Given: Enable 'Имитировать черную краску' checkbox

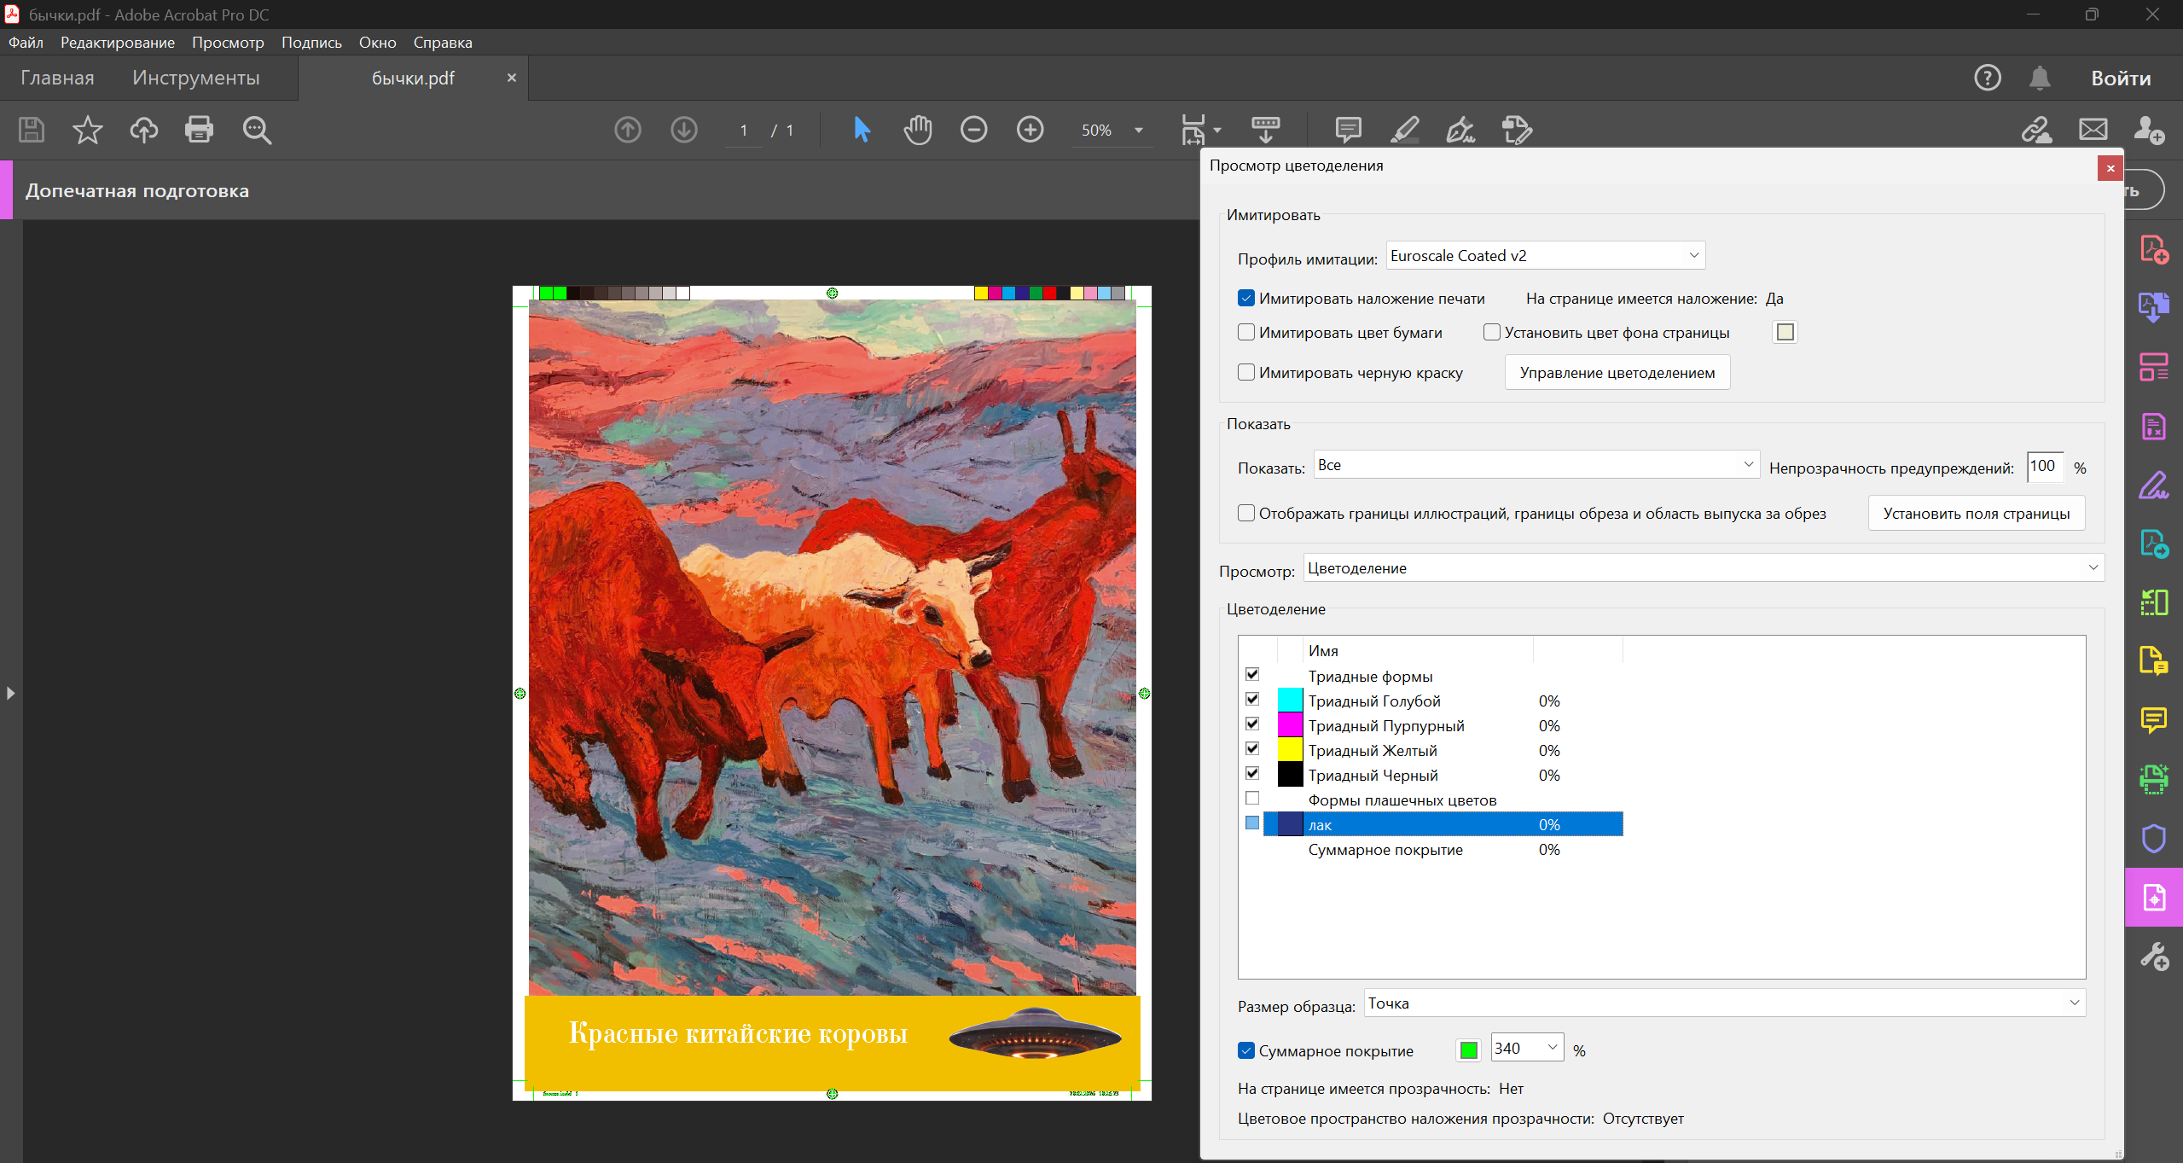Looking at the screenshot, I should click(x=1246, y=372).
